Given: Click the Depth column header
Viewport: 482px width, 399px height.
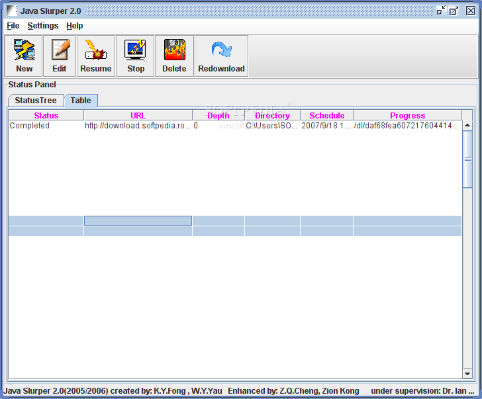Looking at the screenshot, I should tap(218, 116).
